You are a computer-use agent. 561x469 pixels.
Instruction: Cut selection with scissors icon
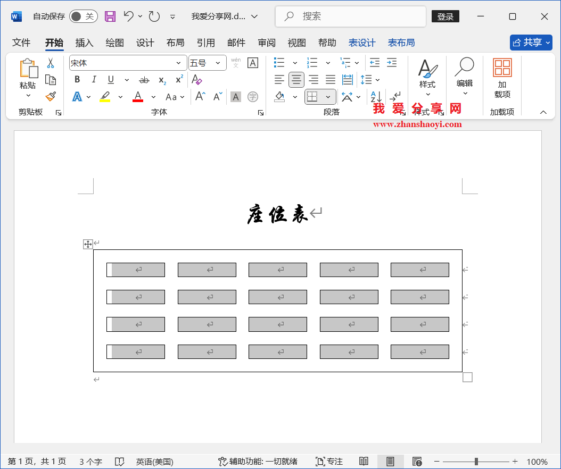(x=51, y=63)
